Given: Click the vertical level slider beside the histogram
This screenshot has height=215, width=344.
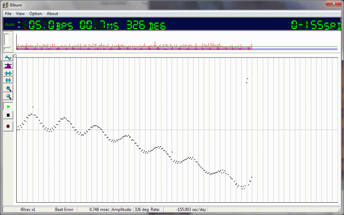Looking at the screenshot, I should [7, 41].
